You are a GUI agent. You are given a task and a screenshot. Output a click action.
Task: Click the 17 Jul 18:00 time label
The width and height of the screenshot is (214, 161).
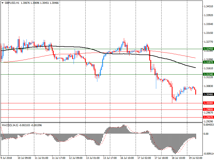pyautogui.click(x=161, y=158)
